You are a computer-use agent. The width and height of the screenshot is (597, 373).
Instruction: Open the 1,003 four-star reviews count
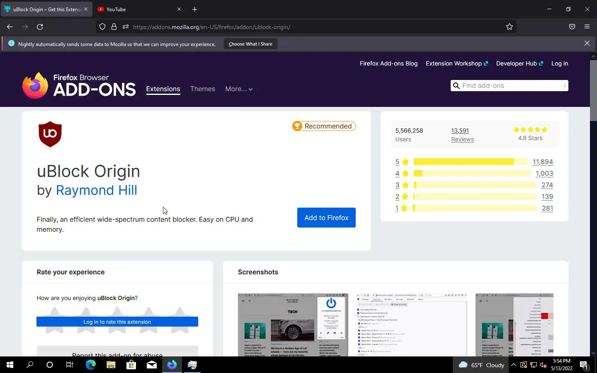(x=544, y=173)
